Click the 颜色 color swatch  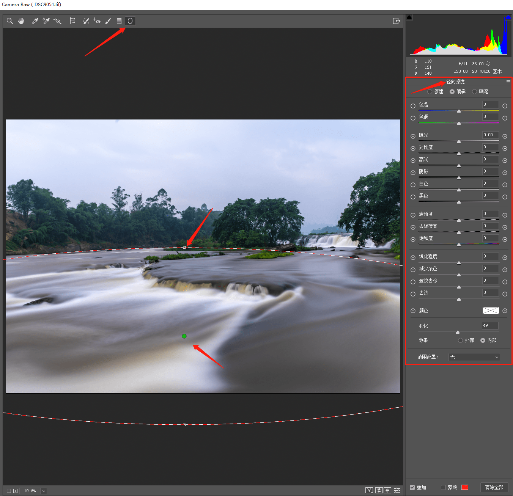pyautogui.click(x=490, y=311)
